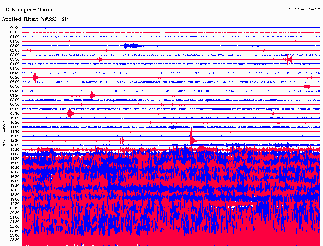Image resolution: width=323 pixels, height=246 pixels.
Task: Click the 13:30 time label
Action: click(x=15, y=149)
